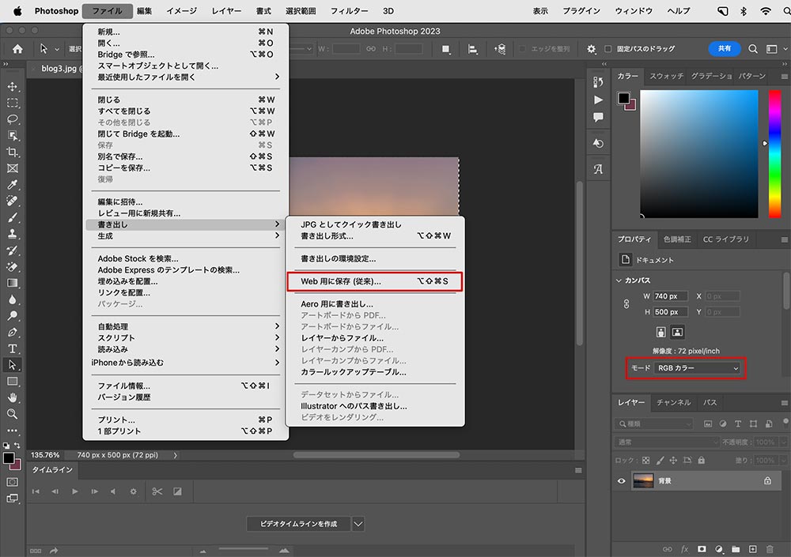This screenshot has width=791, height=557.
Task: Select the Lasso tool
Action: tap(12, 119)
